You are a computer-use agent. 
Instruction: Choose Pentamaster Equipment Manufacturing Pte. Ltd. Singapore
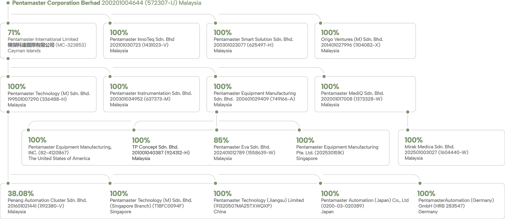pos(337,150)
